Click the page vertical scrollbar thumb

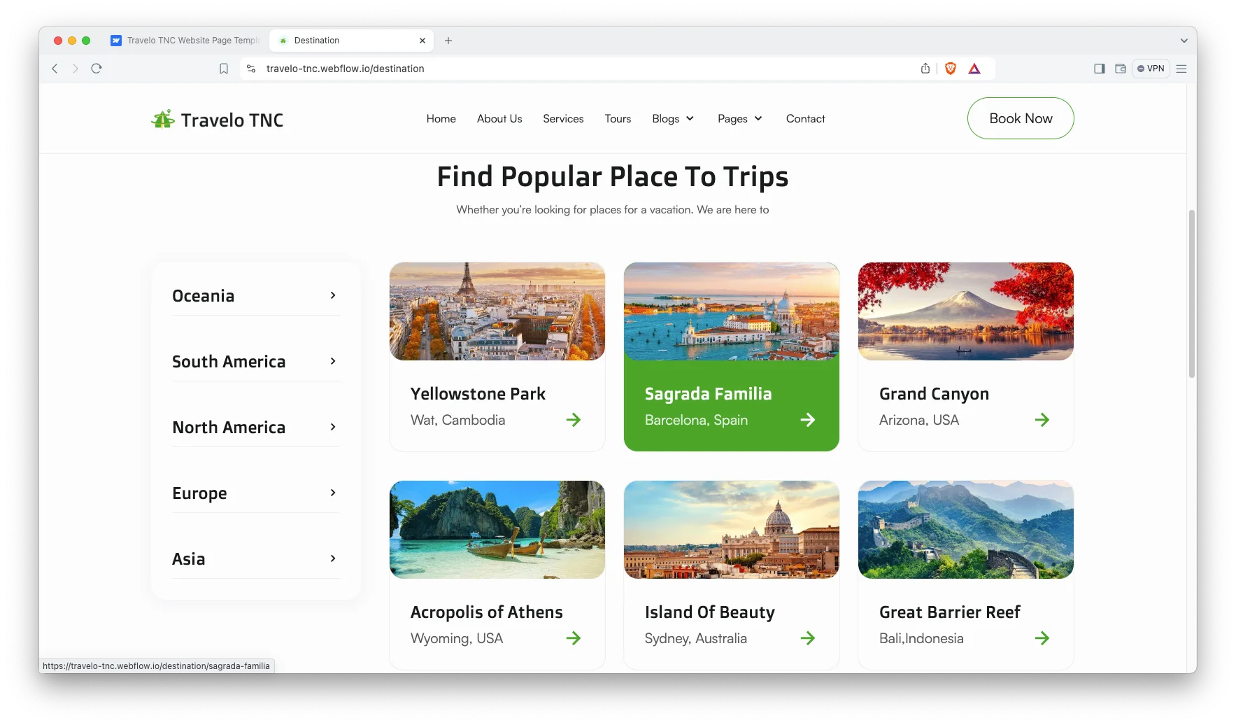tap(1191, 293)
